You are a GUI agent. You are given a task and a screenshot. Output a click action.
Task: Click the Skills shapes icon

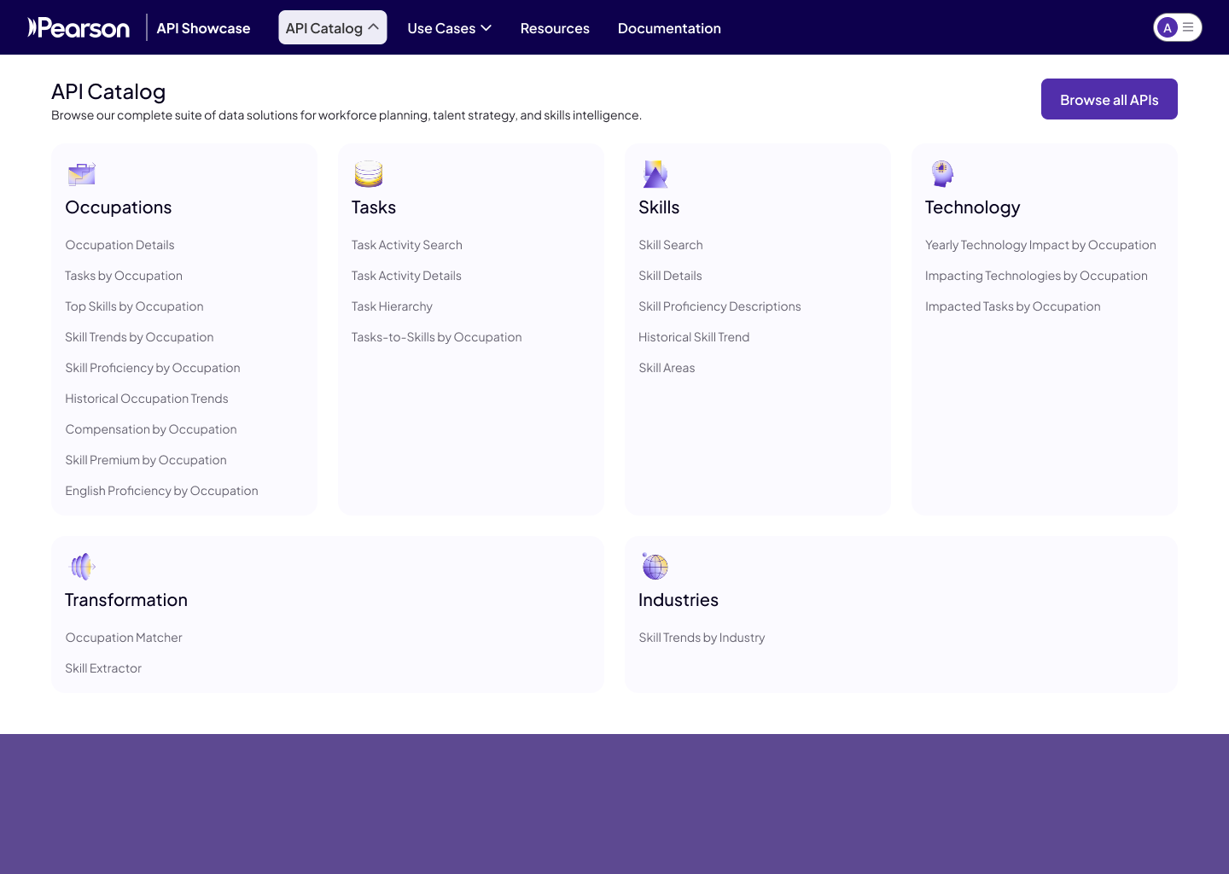(x=655, y=174)
